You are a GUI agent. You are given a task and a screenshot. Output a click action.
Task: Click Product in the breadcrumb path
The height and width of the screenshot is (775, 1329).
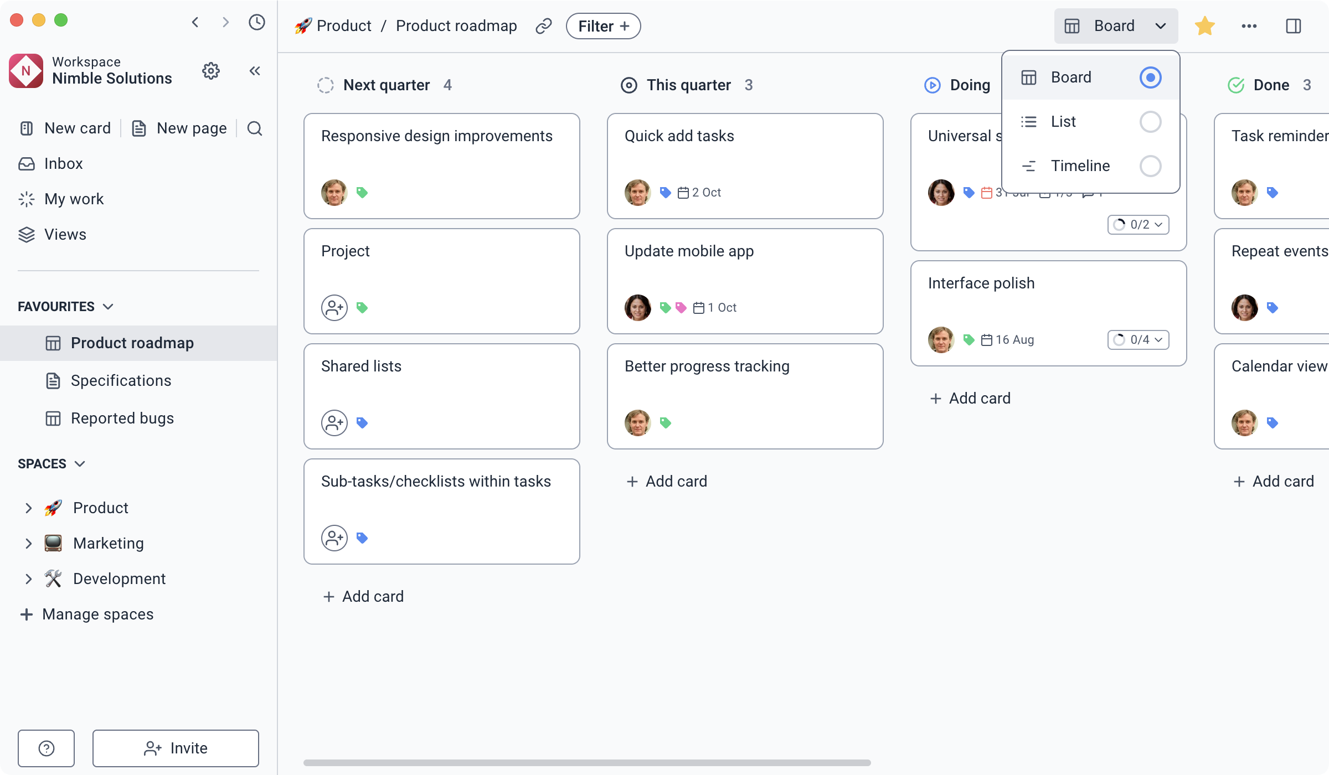pos(343,25)
